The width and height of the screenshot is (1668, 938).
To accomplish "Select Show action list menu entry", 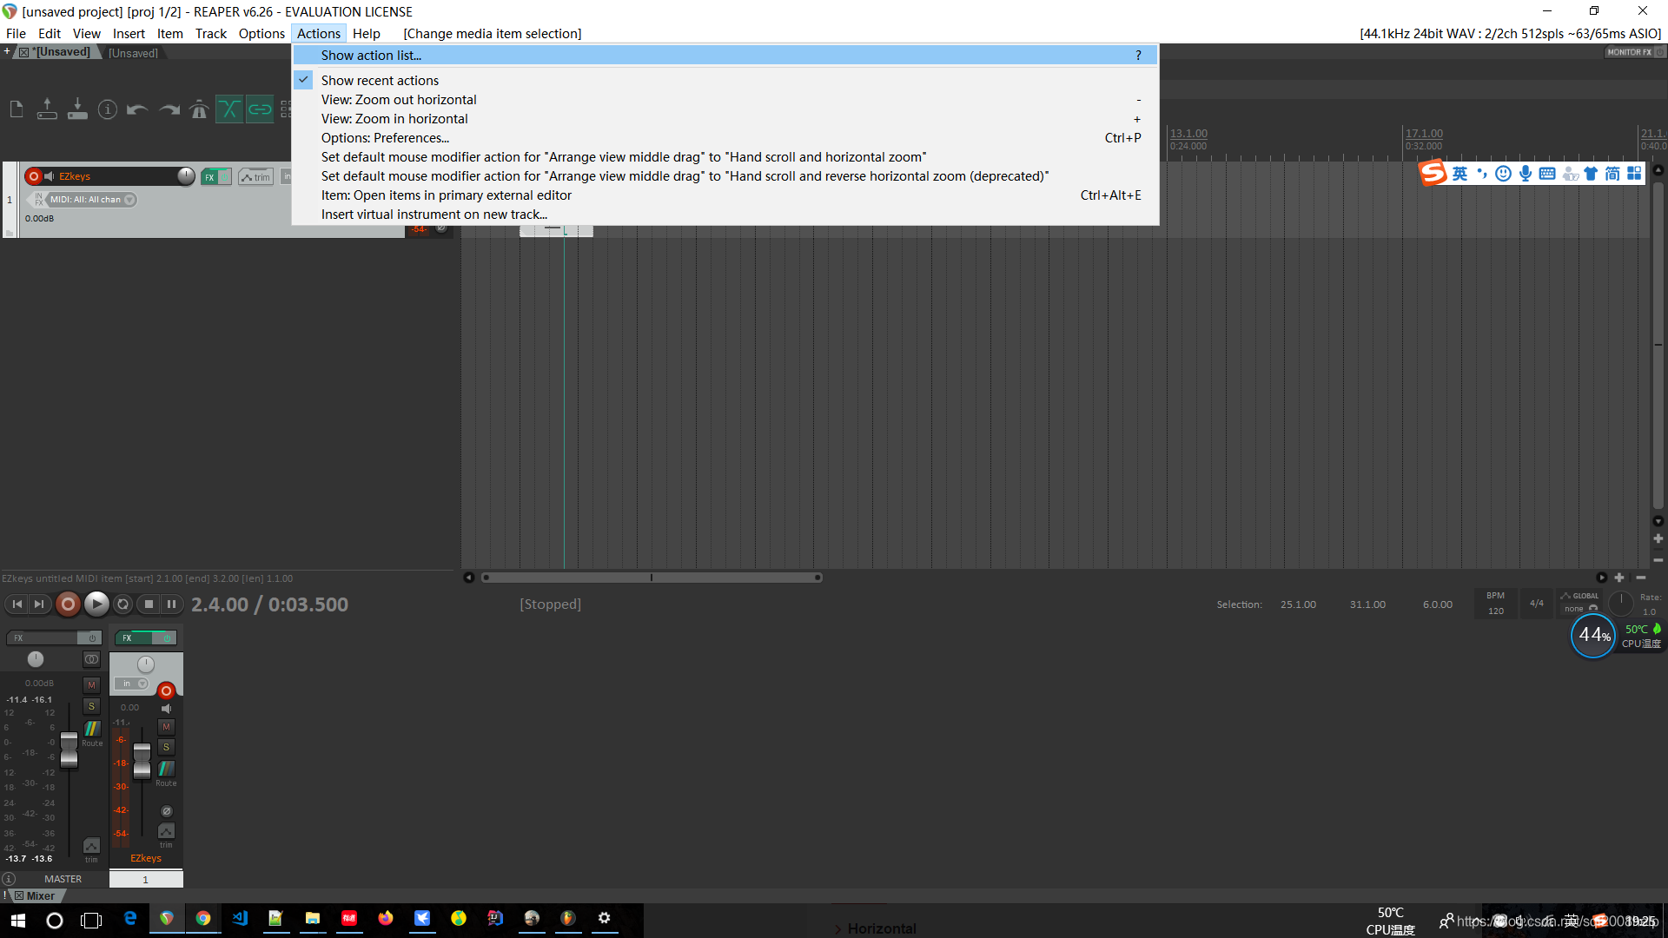I will pyautogui.click(x=371, y=55).
